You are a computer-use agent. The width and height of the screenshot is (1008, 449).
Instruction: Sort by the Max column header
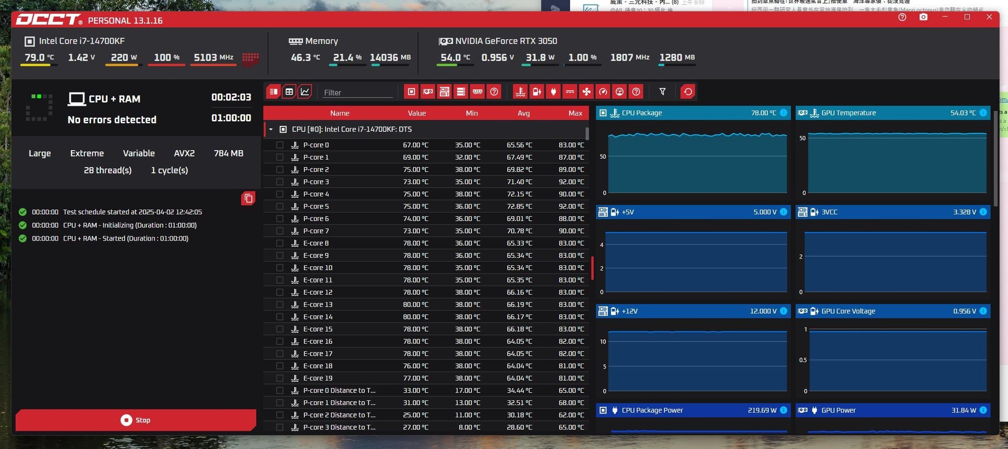pos(575,113)
